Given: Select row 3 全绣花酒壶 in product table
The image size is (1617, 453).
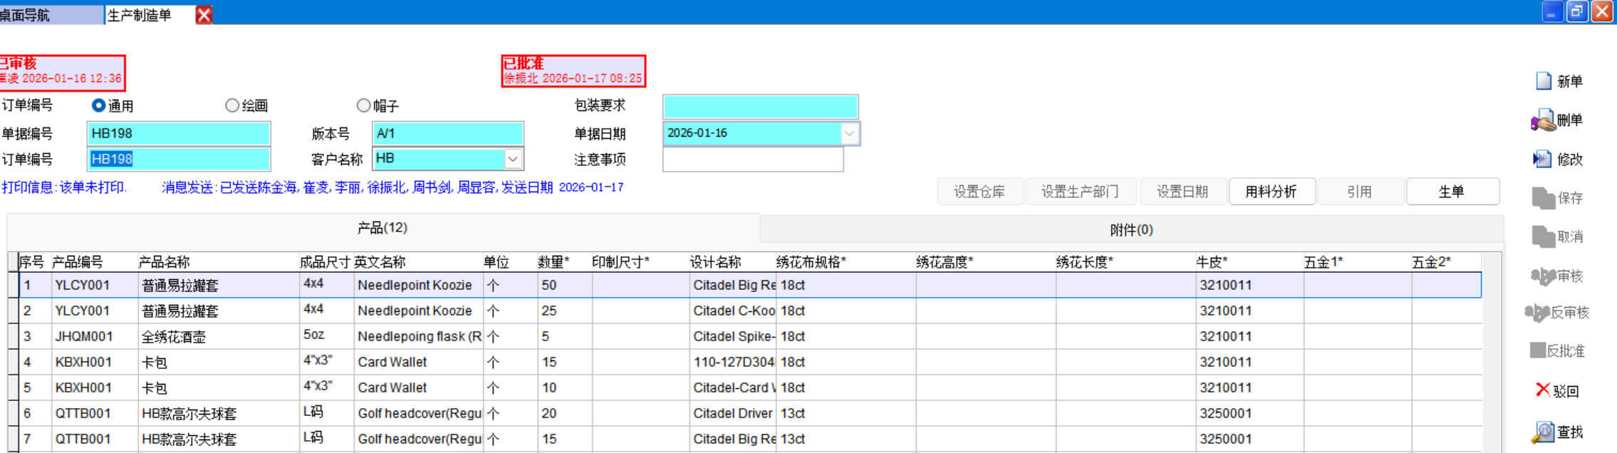Looking at the screenshot, I should (173, 337).
